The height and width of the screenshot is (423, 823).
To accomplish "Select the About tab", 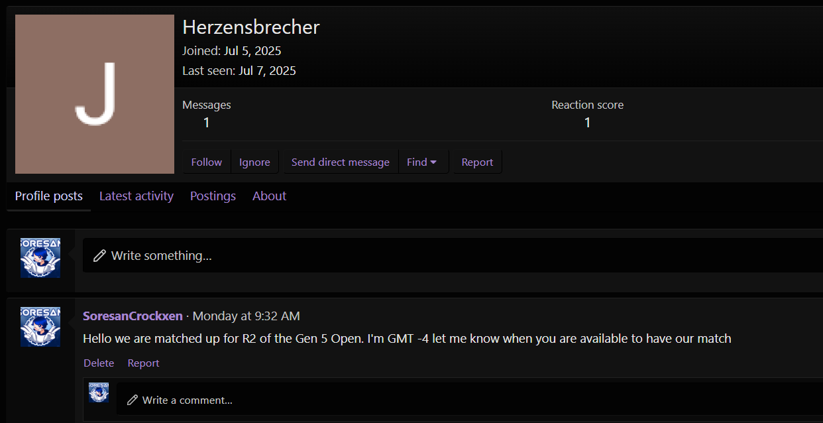I will (x=269, y=196).
